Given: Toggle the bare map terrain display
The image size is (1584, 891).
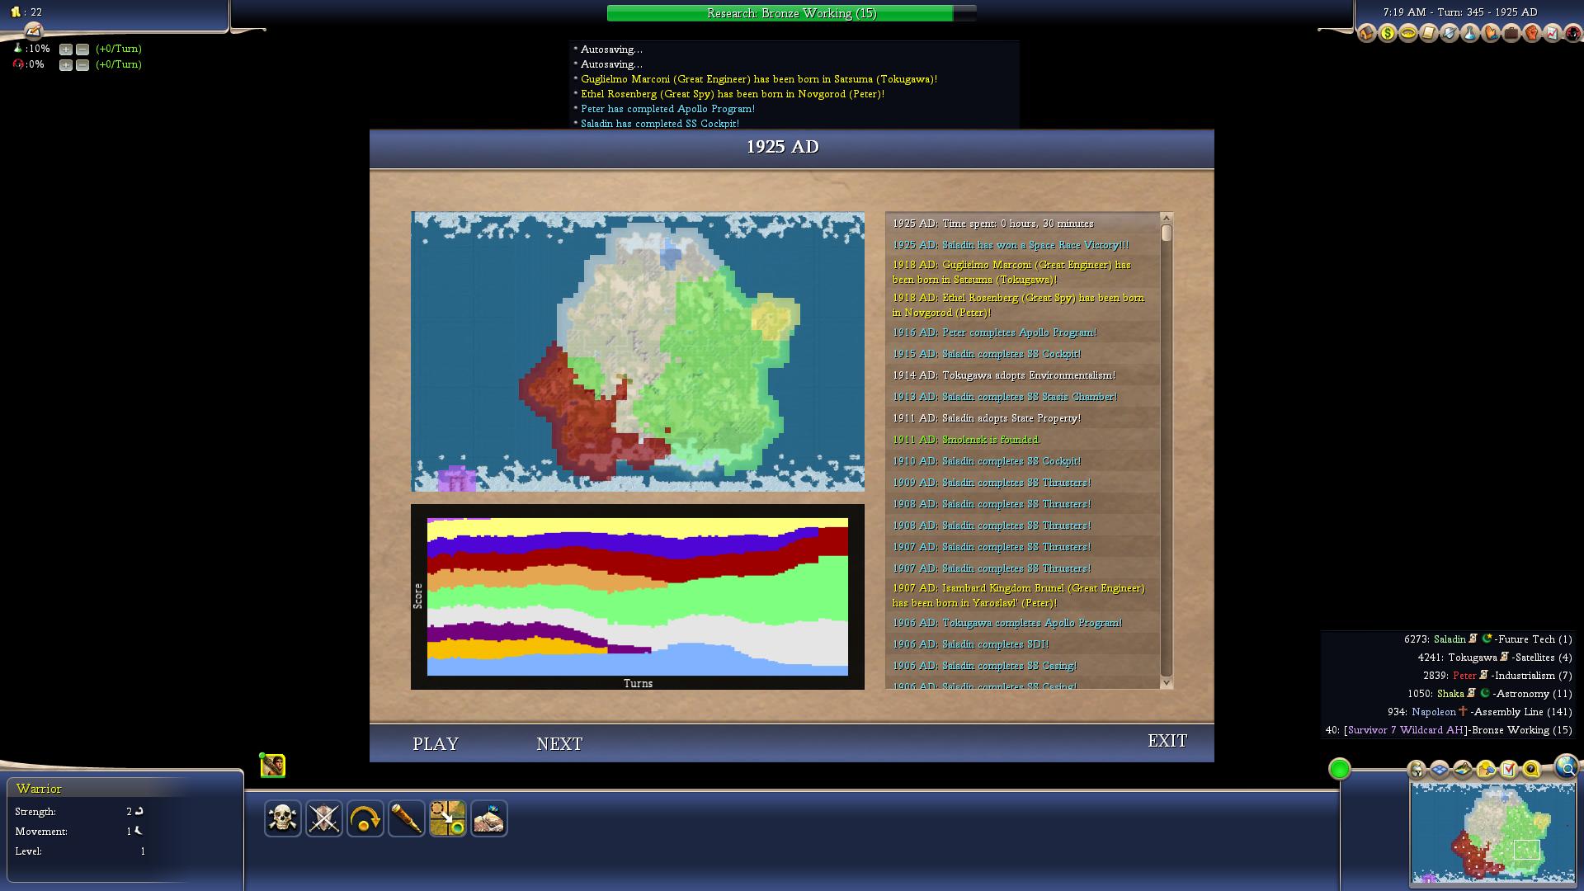Looking at the screenshot, I should [x=1463, y=770].
